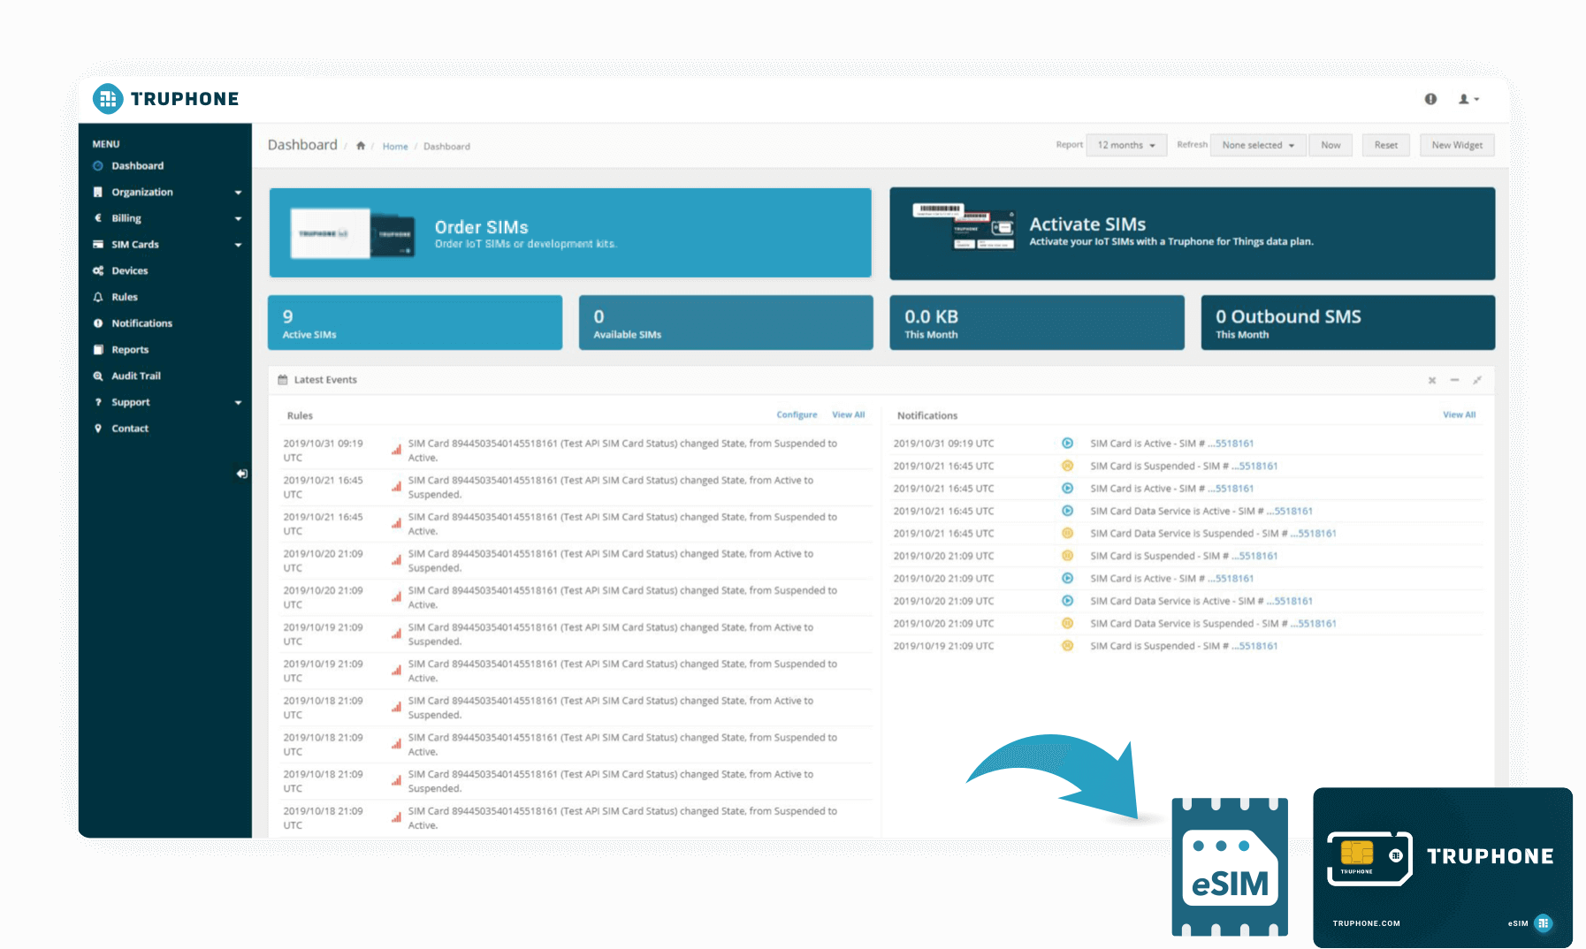Expand the Organization submenu arrow

point(238,193)
